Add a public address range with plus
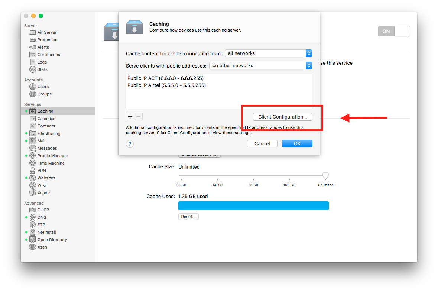The width and height of the screenshot is (438, 292). (x=130, y=116)
